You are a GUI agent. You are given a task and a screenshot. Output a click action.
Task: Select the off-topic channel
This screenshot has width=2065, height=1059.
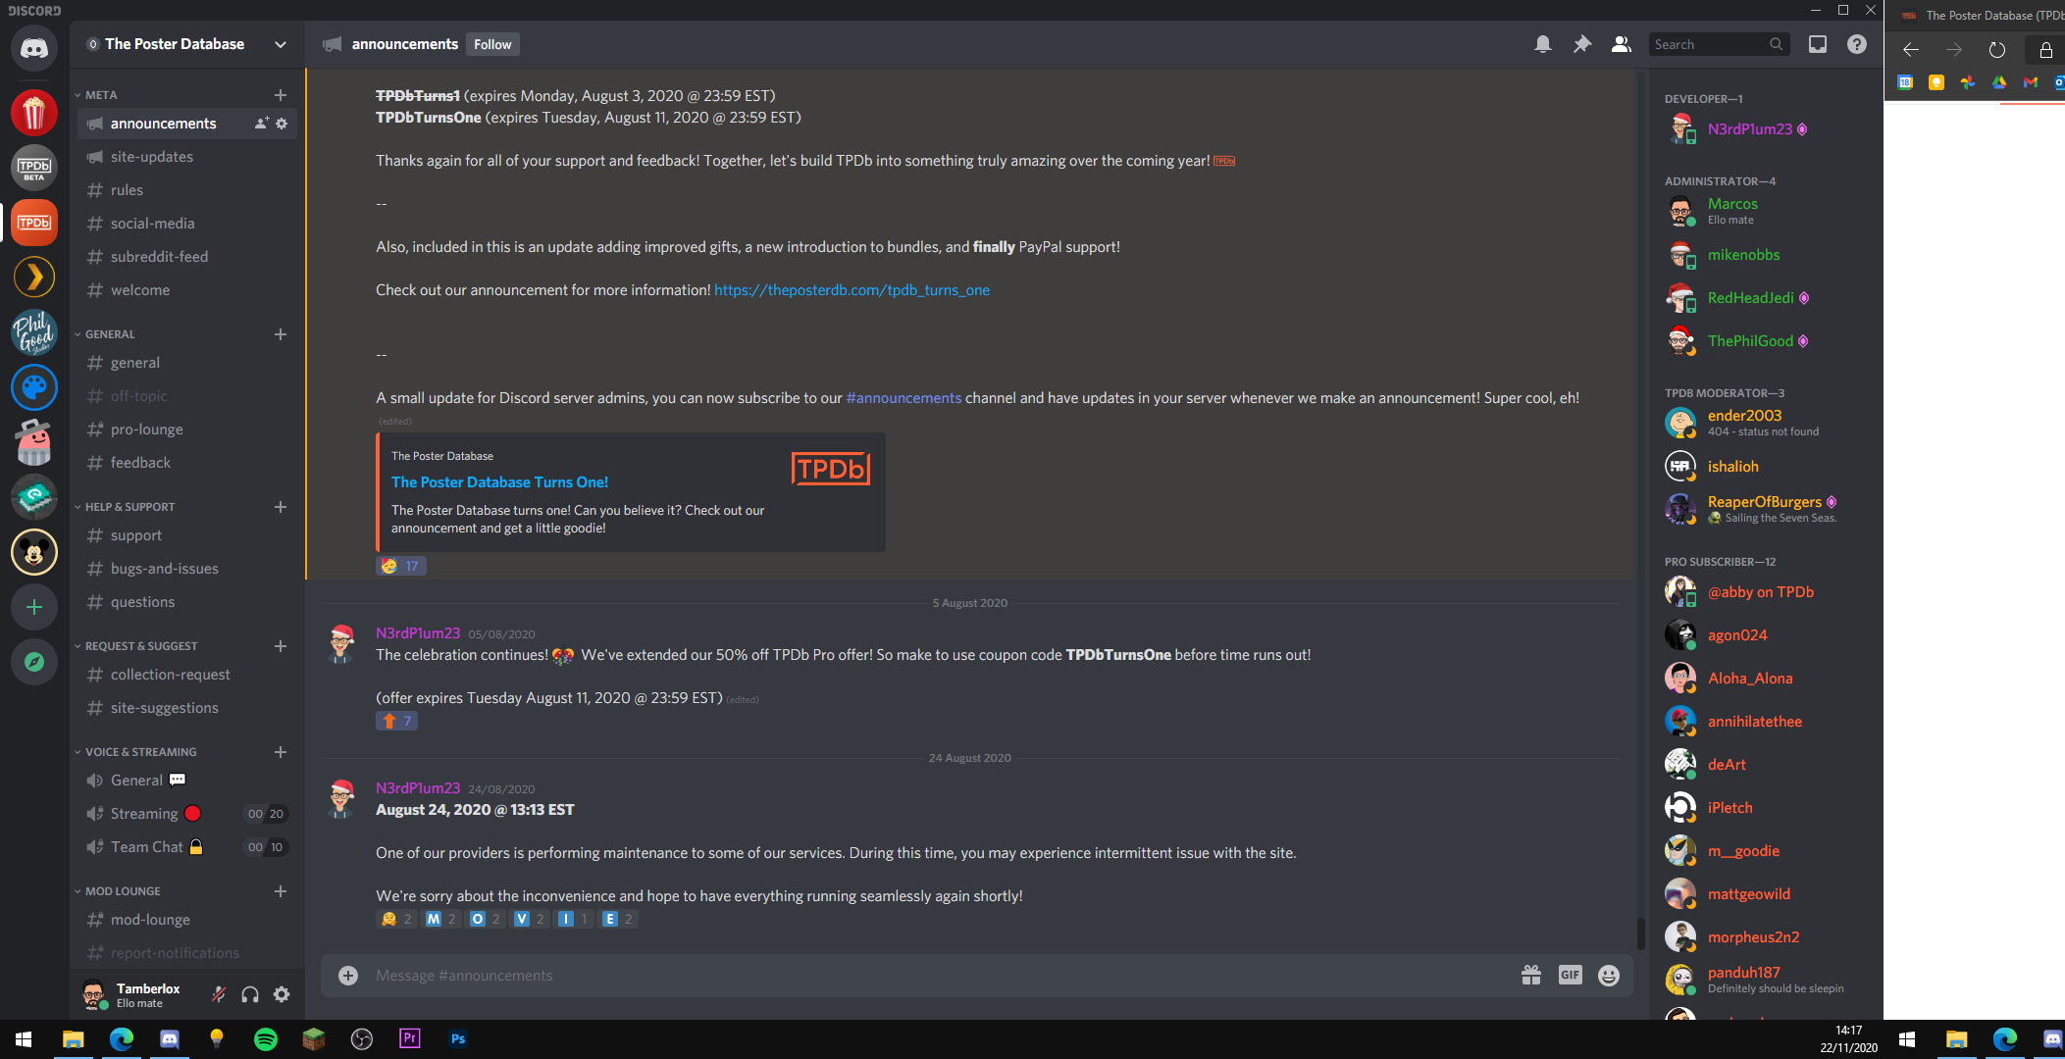tap(138, 395)
